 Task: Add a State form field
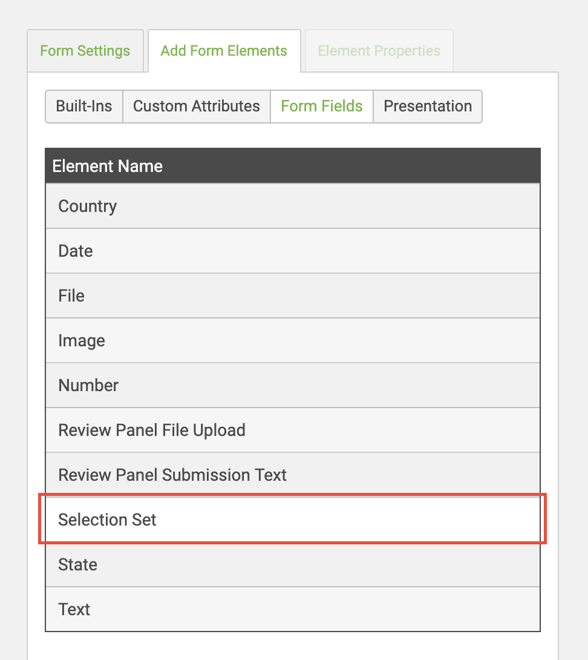[78, 565]
